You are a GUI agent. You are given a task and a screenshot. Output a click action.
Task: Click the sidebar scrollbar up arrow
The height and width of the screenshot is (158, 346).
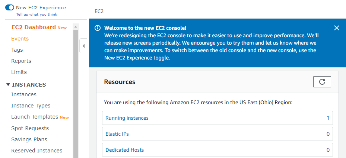(76, 27)
